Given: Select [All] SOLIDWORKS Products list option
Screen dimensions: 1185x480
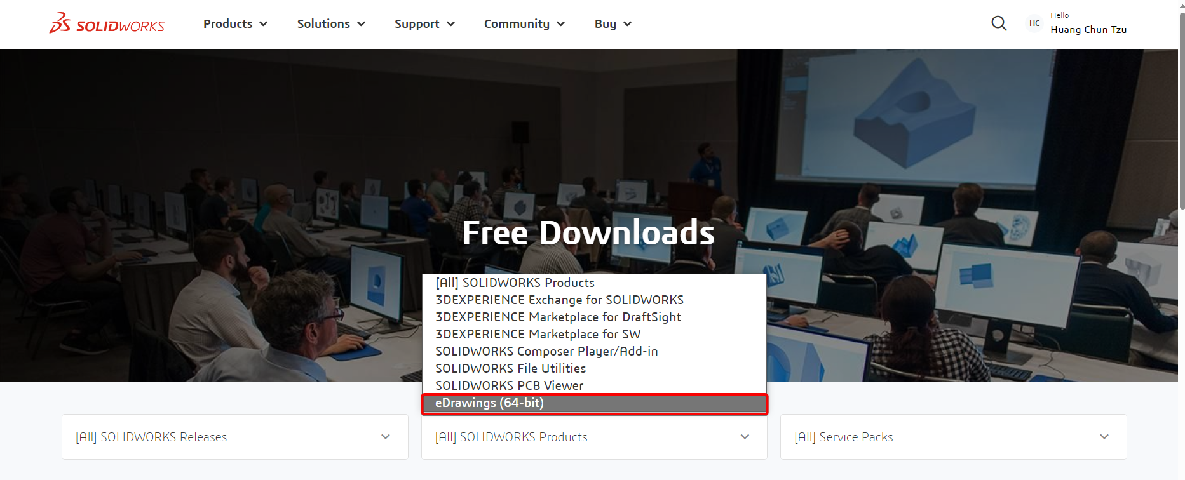Looking at the screenshot, I should coord(594,283).
